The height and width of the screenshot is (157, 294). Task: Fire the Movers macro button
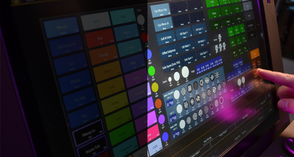(x=62, y=27)
